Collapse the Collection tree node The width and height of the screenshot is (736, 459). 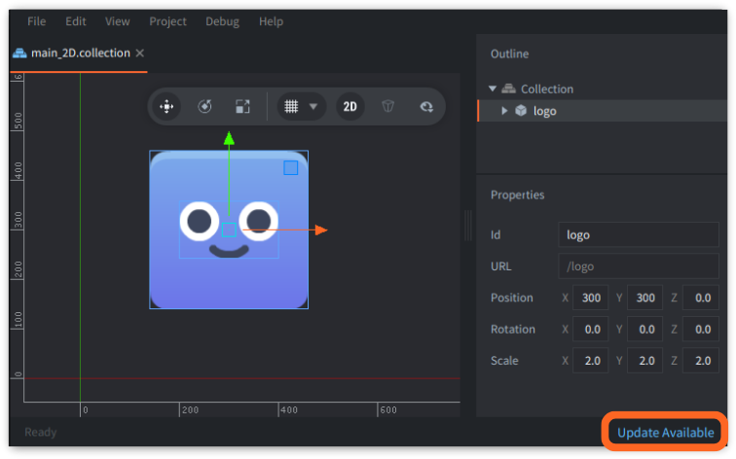(x=494, y=88)
